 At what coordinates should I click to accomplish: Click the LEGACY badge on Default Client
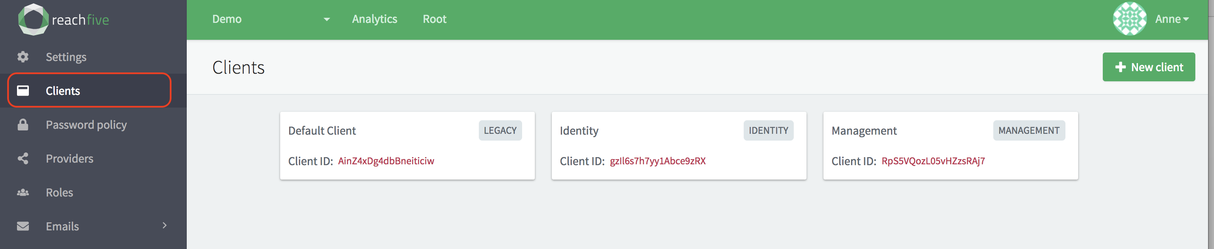(x=500, y=130)
